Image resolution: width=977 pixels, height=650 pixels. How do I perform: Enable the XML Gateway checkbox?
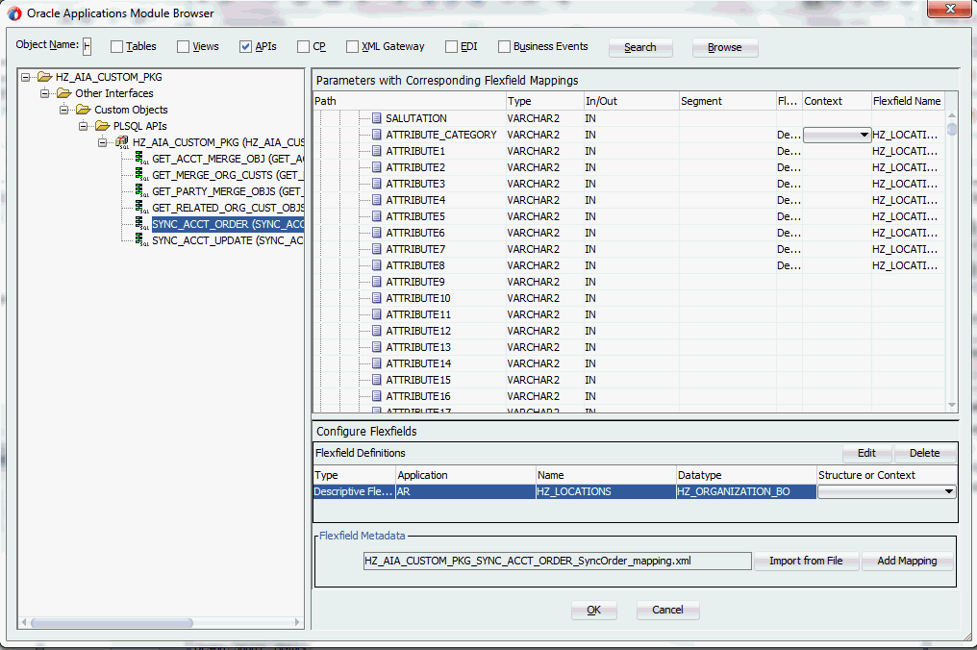(x=352, y=47)
